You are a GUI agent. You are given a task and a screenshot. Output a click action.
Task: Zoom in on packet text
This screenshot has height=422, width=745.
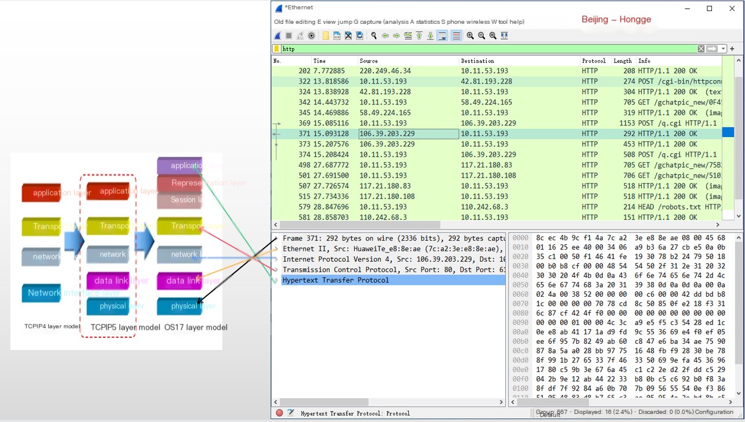click(x=470, y=36)
